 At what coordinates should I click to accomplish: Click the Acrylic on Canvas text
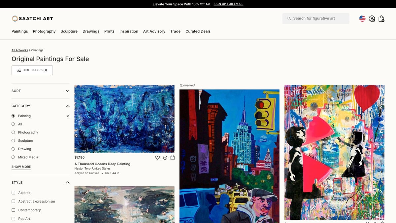click(x=87, y=173)
